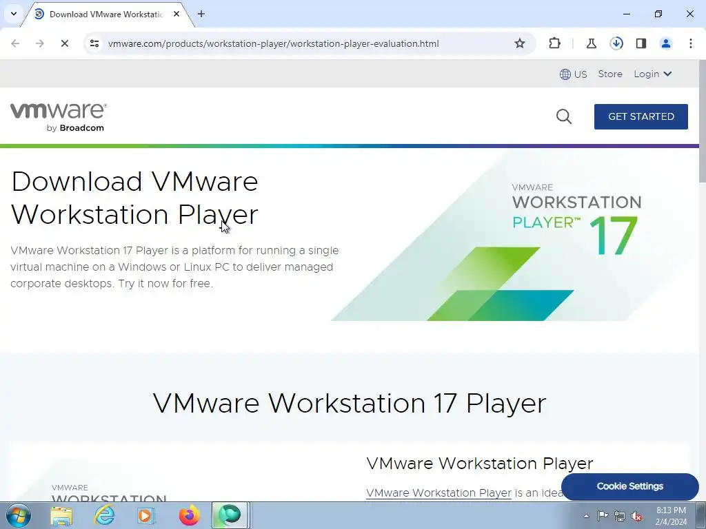Launch Internet Explorer from taskbar
This screenshot has height=529, width=706.
tap(104, 515)
